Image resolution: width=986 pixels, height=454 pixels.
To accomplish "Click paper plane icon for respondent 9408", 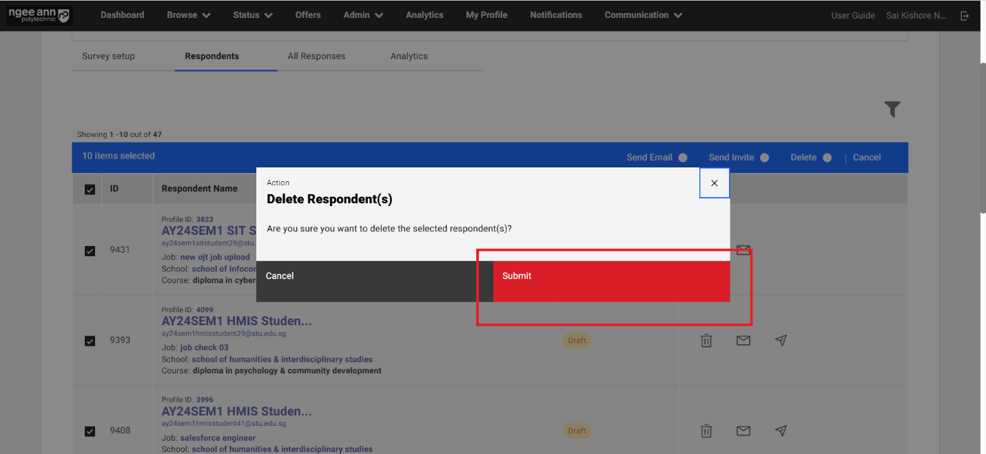I will click(781, 431).
